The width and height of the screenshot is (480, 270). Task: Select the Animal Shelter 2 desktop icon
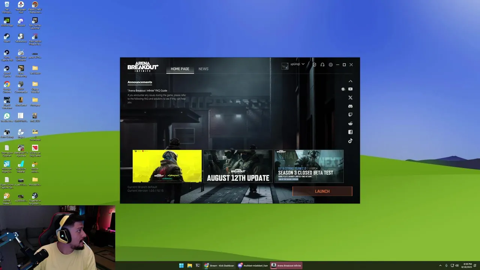7,199
